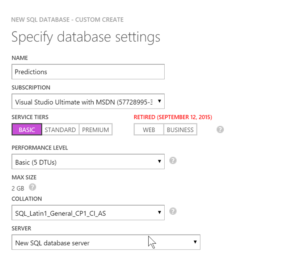300x278 pixels.
Task: Click help icon next to retired service tiers
Action: pos(220,130)
